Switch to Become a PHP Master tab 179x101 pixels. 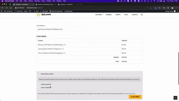click(x=46, y=4)
